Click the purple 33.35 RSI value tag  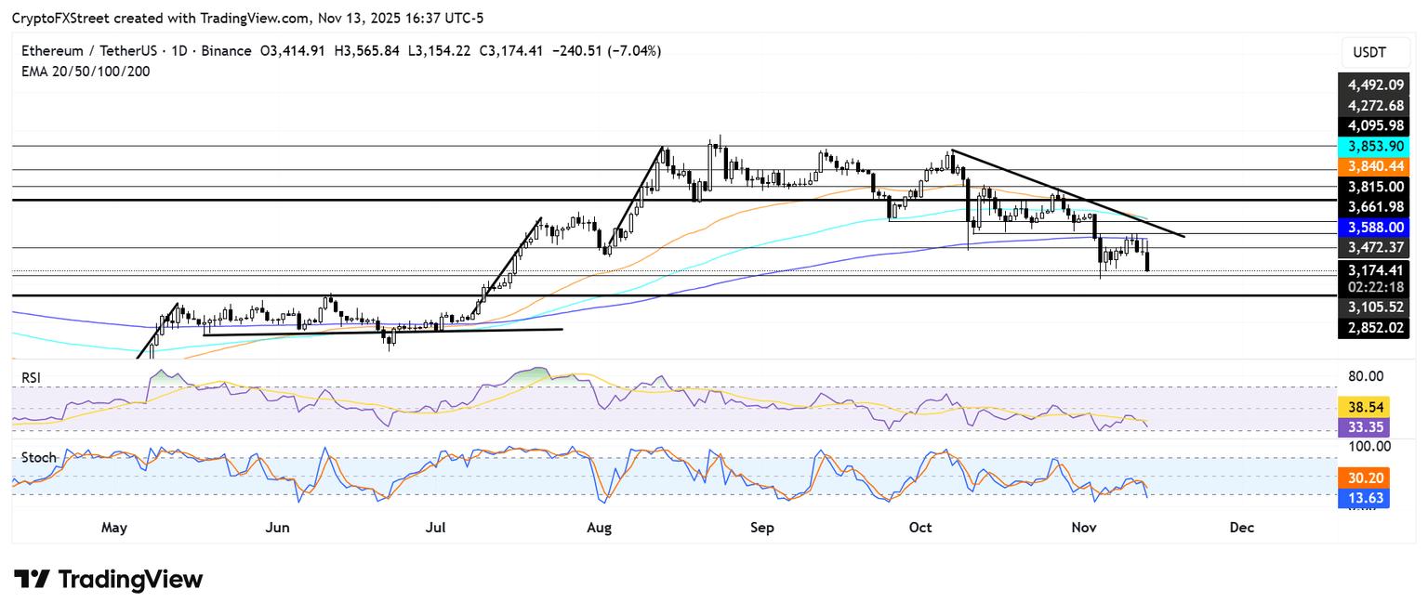(x=1363, y=427)
